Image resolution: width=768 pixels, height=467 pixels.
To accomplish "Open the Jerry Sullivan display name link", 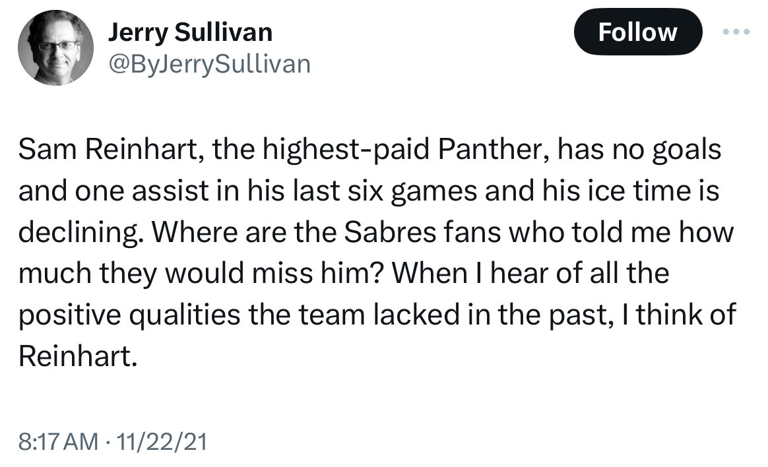I will [189, 32].
